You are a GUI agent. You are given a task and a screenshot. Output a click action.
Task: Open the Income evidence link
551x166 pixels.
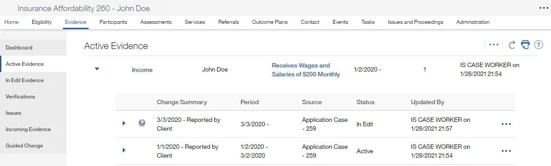[x=142, y=70]
